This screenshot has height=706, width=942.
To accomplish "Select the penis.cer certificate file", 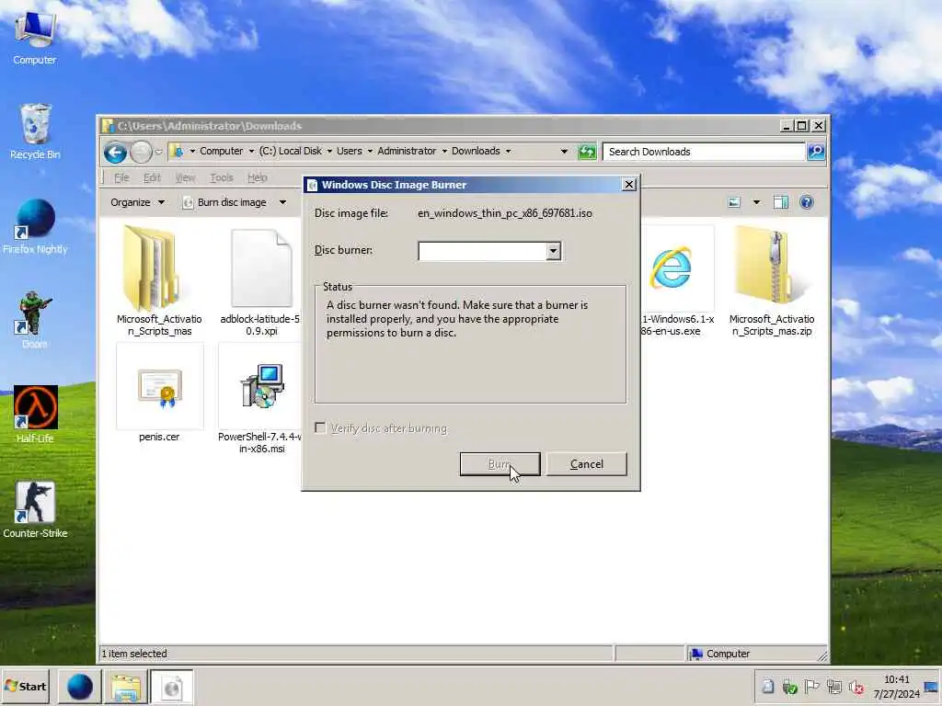I will pyautogui.click(x=159, y=393).
